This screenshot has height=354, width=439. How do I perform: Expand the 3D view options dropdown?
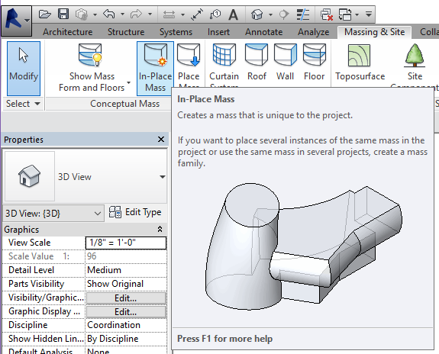(270, 14)
